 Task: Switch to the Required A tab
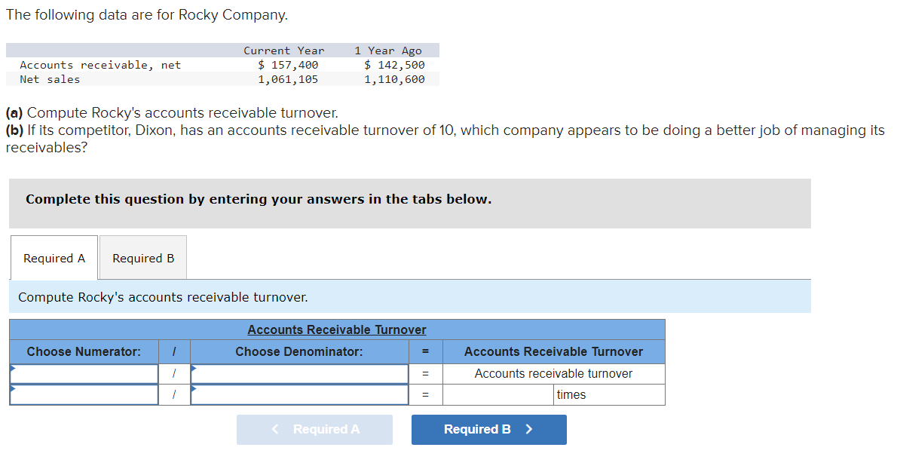tap(54, 258)
